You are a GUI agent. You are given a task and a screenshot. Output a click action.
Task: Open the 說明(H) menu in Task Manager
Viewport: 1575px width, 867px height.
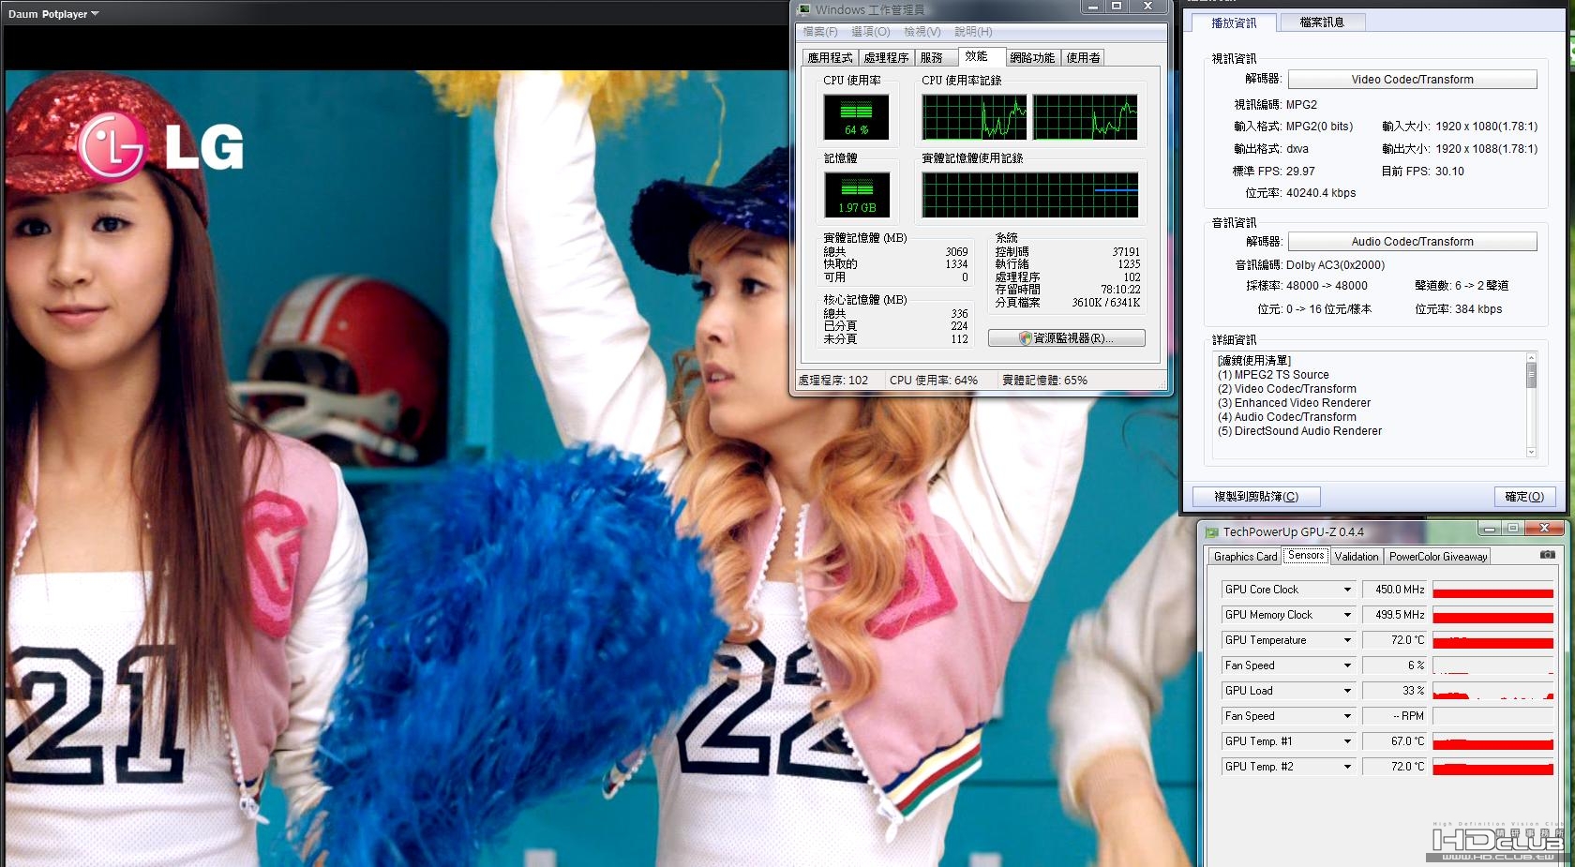[973, 32]
